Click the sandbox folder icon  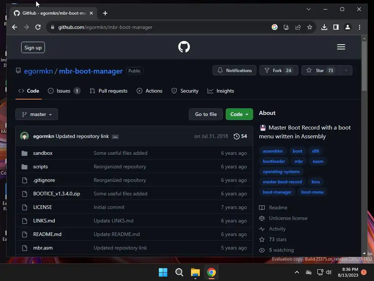tap(24, 153)
